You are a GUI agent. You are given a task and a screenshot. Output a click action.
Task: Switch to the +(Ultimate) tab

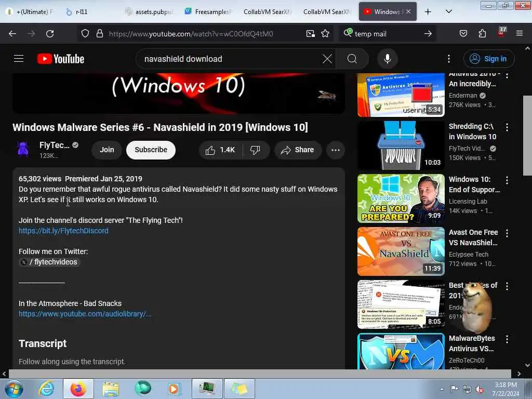tap(31, 12)
